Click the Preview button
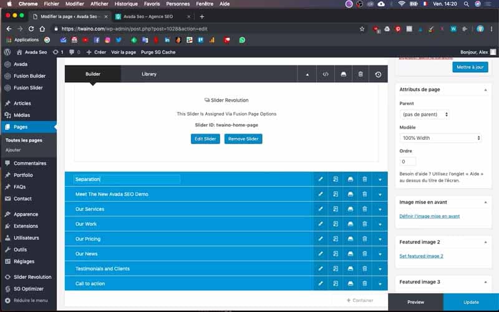Image resolution: width=499 pixels, height=312 pixels. tap(415, 302)
